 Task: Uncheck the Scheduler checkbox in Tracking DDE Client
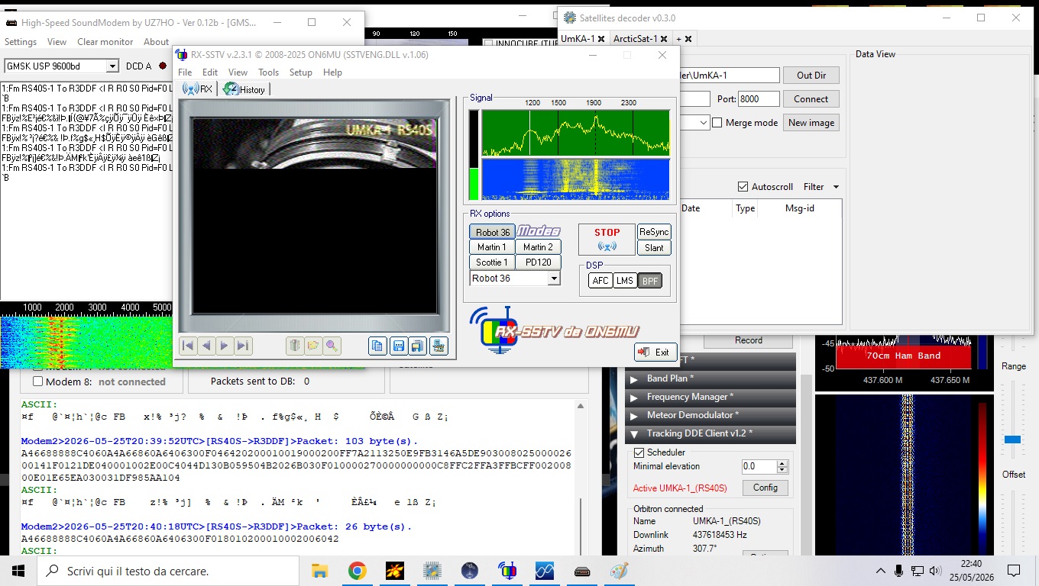tap(639, 452)
